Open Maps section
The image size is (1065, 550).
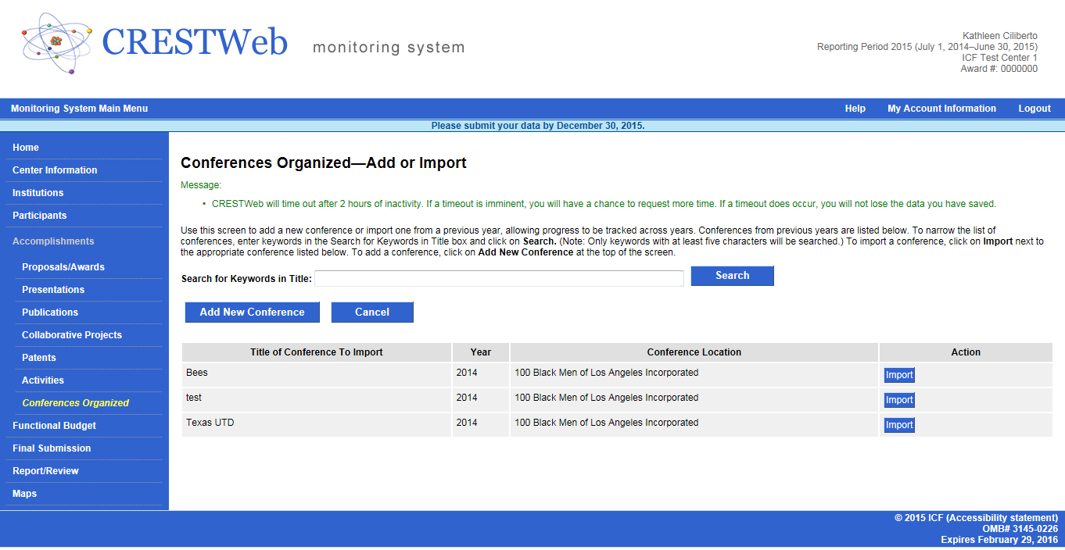[x=24, y=494]
